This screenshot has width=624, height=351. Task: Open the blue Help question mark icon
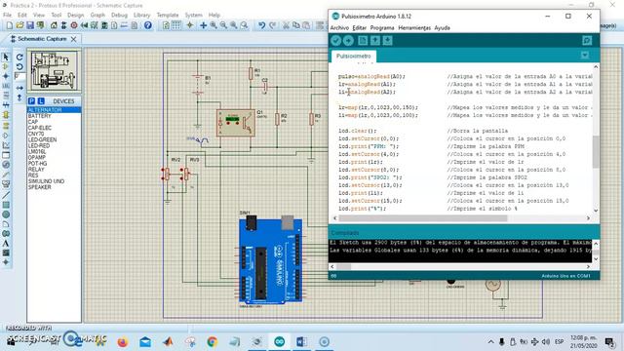pyautogui.click(x=147, y=25)
